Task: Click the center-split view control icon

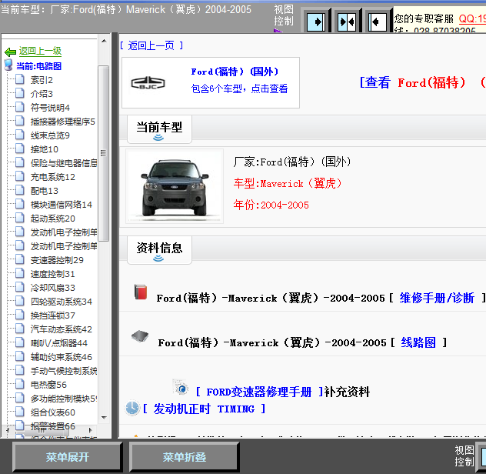Action: pyautogui.click(x=347, y=22)
